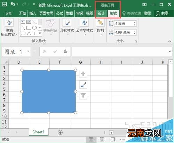
Task: Click the blue chart area
Action: pyautogui.click(x=49, y=92)
